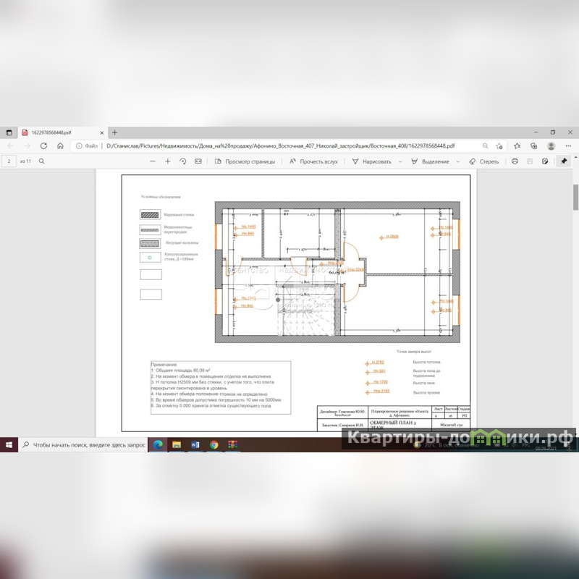Rotate the PDF page

pyautogui.click(x=183, y=161)
